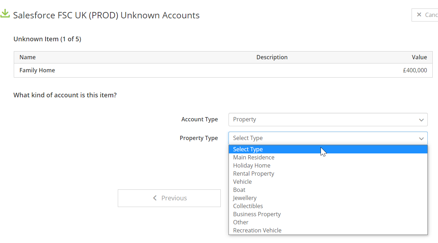Go back with the Previous button

(169, 198)
